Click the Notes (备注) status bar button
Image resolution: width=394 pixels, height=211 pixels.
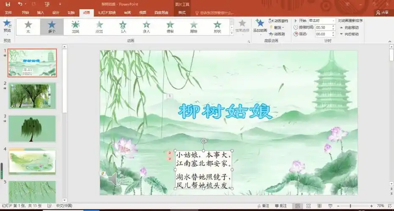[263, 206]
